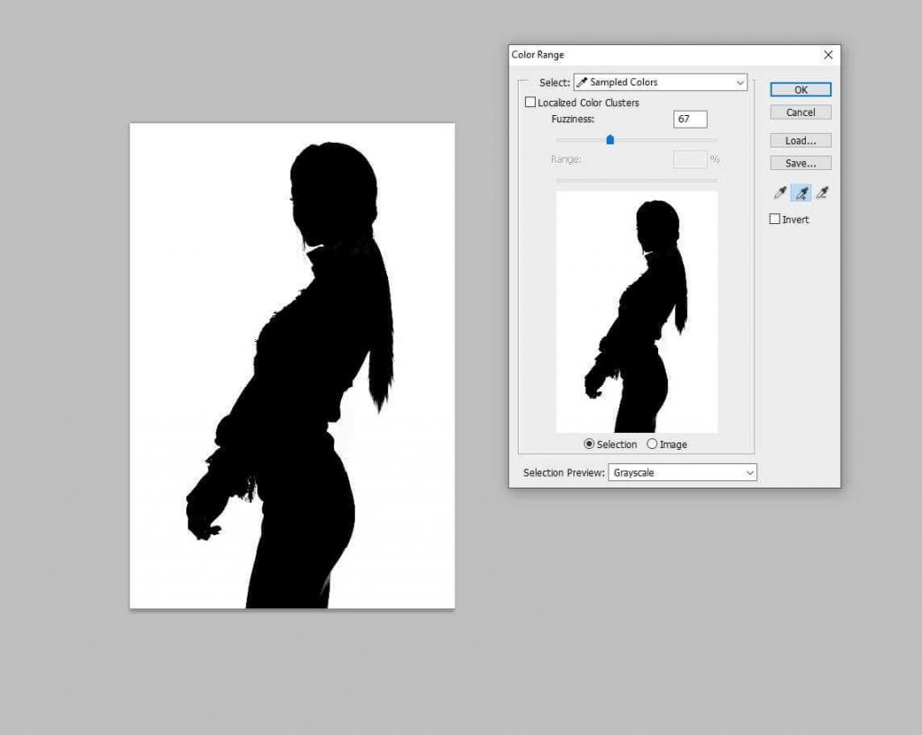
Task: Click OK to confirm color range
Action: [800, 90]
